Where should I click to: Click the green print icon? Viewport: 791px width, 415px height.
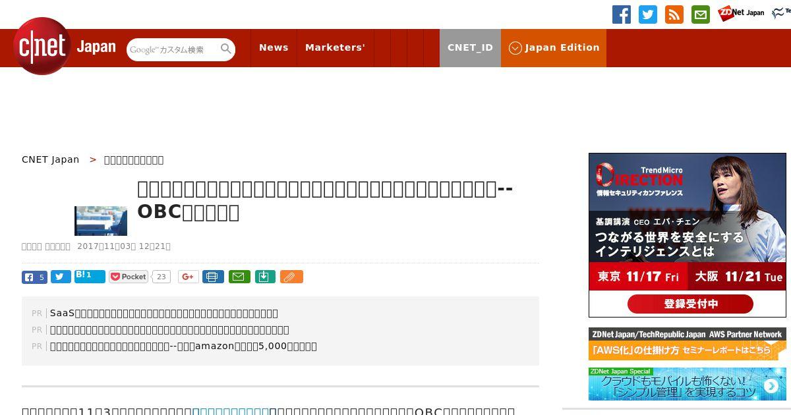point(213,277)
